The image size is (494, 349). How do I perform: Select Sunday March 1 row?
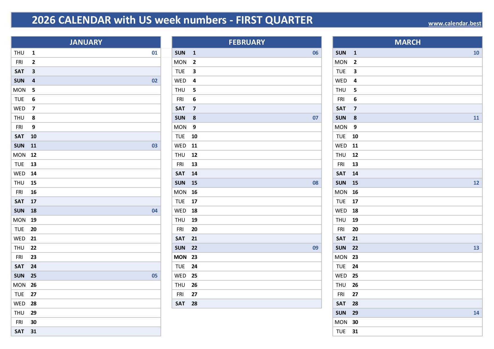click(x=408, y=53)
